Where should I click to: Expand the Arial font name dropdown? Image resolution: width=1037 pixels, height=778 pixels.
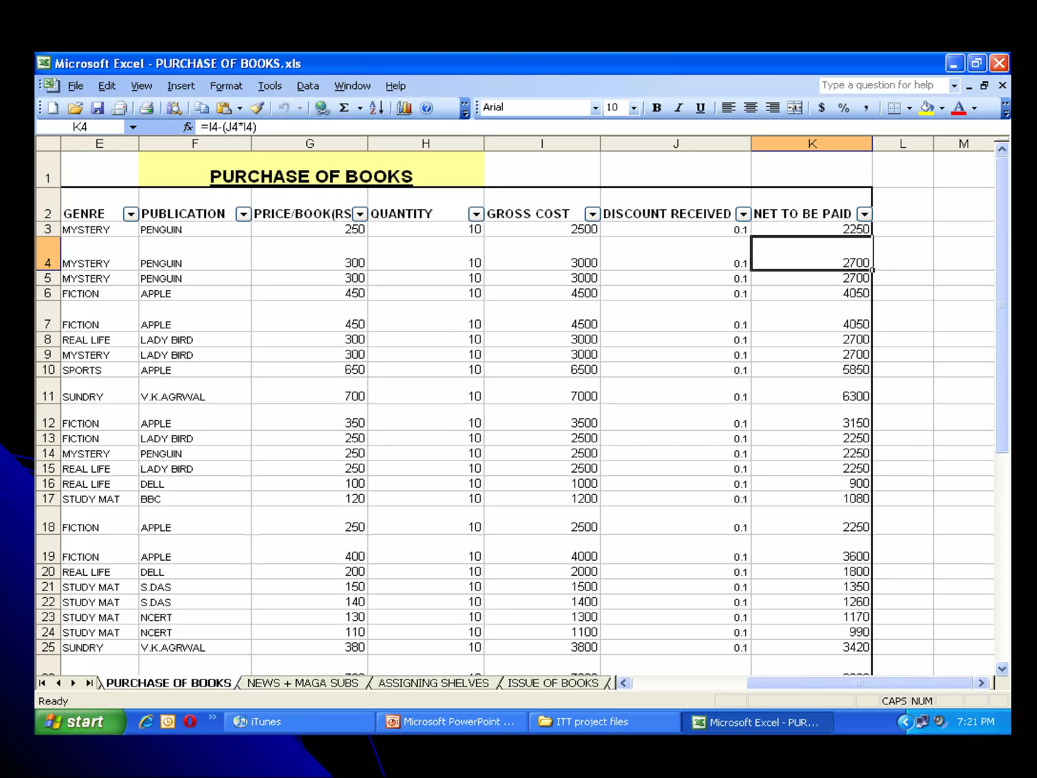point(595,108)
